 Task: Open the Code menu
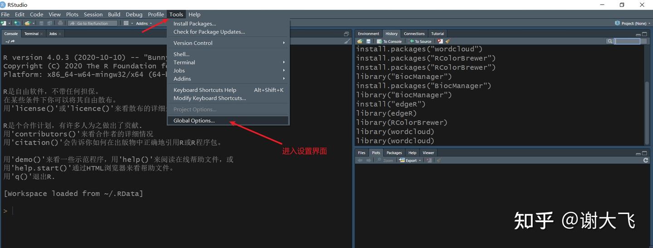tap(36, 14)
